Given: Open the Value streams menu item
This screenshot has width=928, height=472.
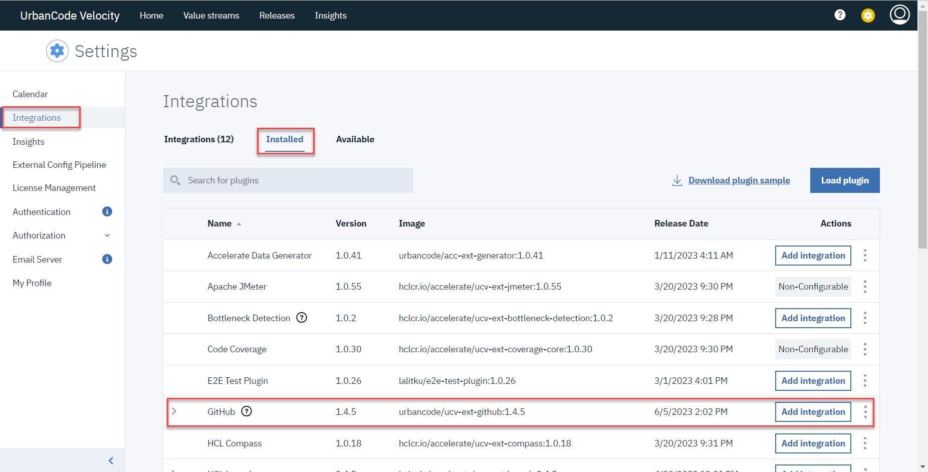Looking at the screenshot, I should click(211, 16).
